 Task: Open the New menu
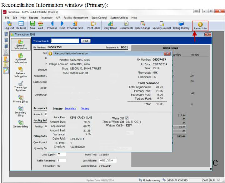tap(23, 17)
